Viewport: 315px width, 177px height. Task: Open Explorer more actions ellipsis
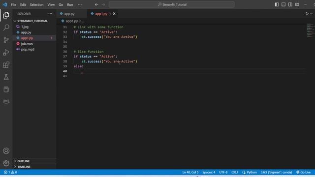point(50,14)
